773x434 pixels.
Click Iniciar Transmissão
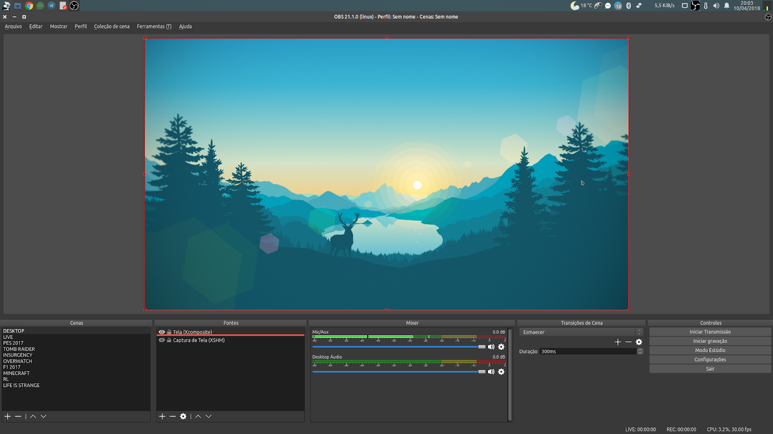tap(710, 331)
